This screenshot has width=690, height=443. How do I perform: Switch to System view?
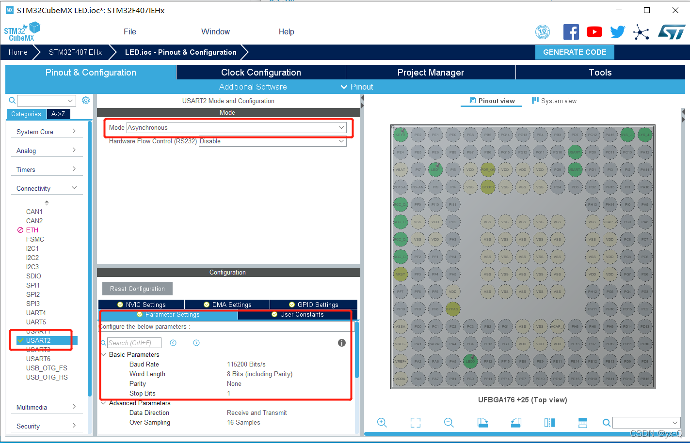pos(554,101)
